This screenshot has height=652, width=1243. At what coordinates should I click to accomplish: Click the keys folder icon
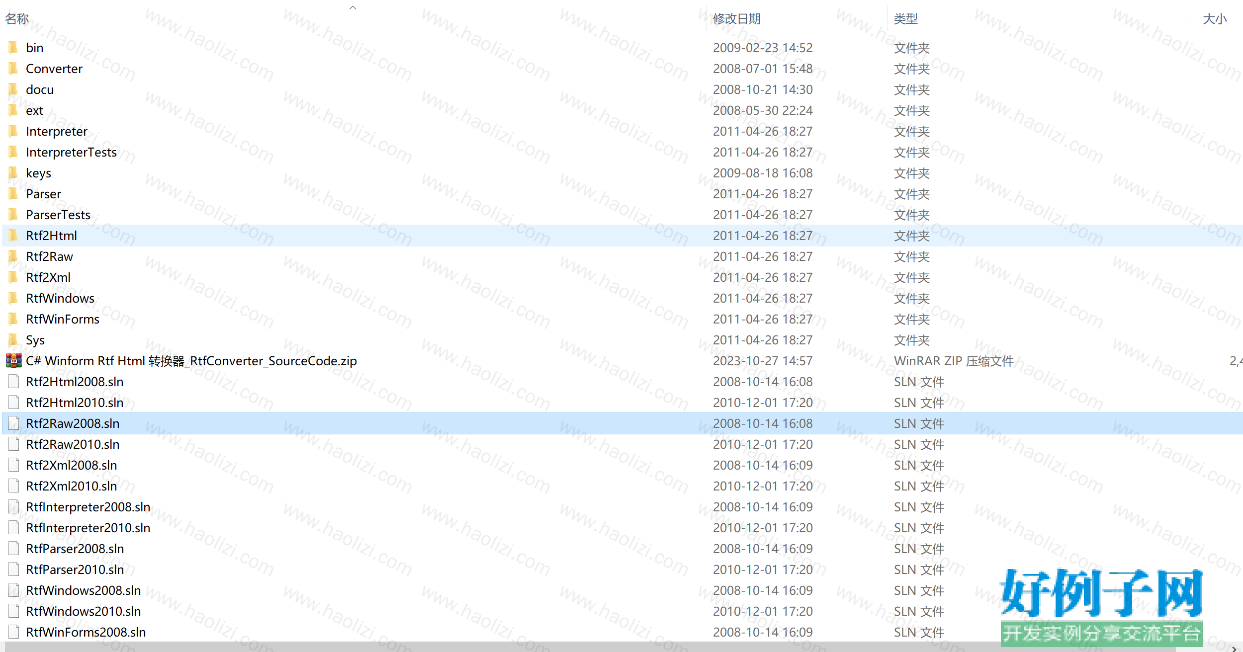click(x=13, y=173)
